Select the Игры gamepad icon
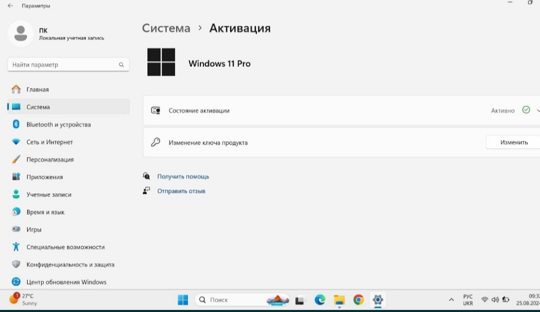The height and width of the screenshot is (312, 540). point(16,229)
